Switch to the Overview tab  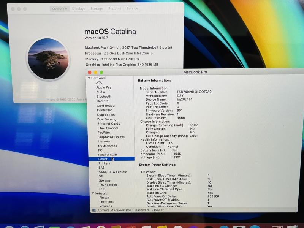point(60,9)
